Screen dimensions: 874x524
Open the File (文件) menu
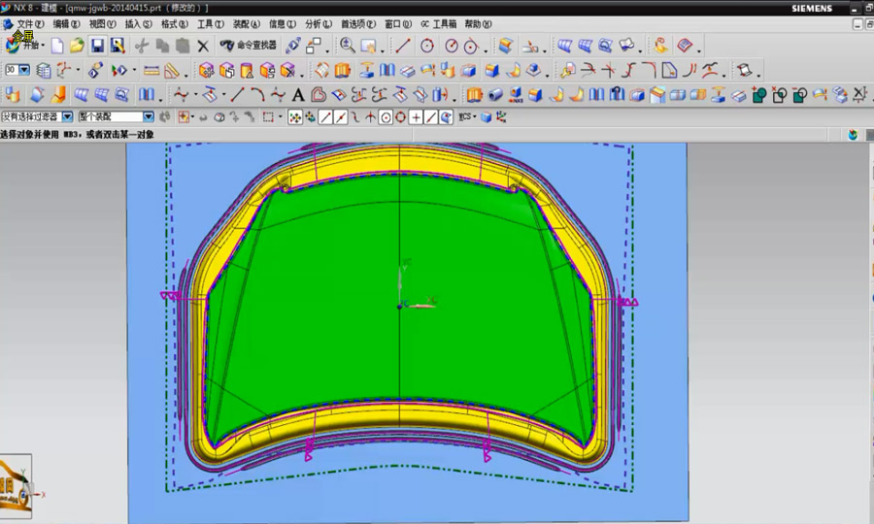coord(29,23)
